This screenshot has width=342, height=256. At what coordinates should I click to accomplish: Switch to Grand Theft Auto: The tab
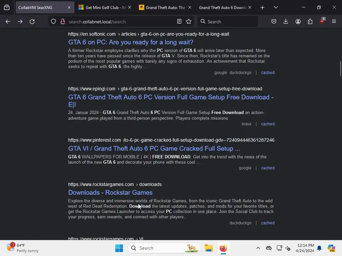165,8
